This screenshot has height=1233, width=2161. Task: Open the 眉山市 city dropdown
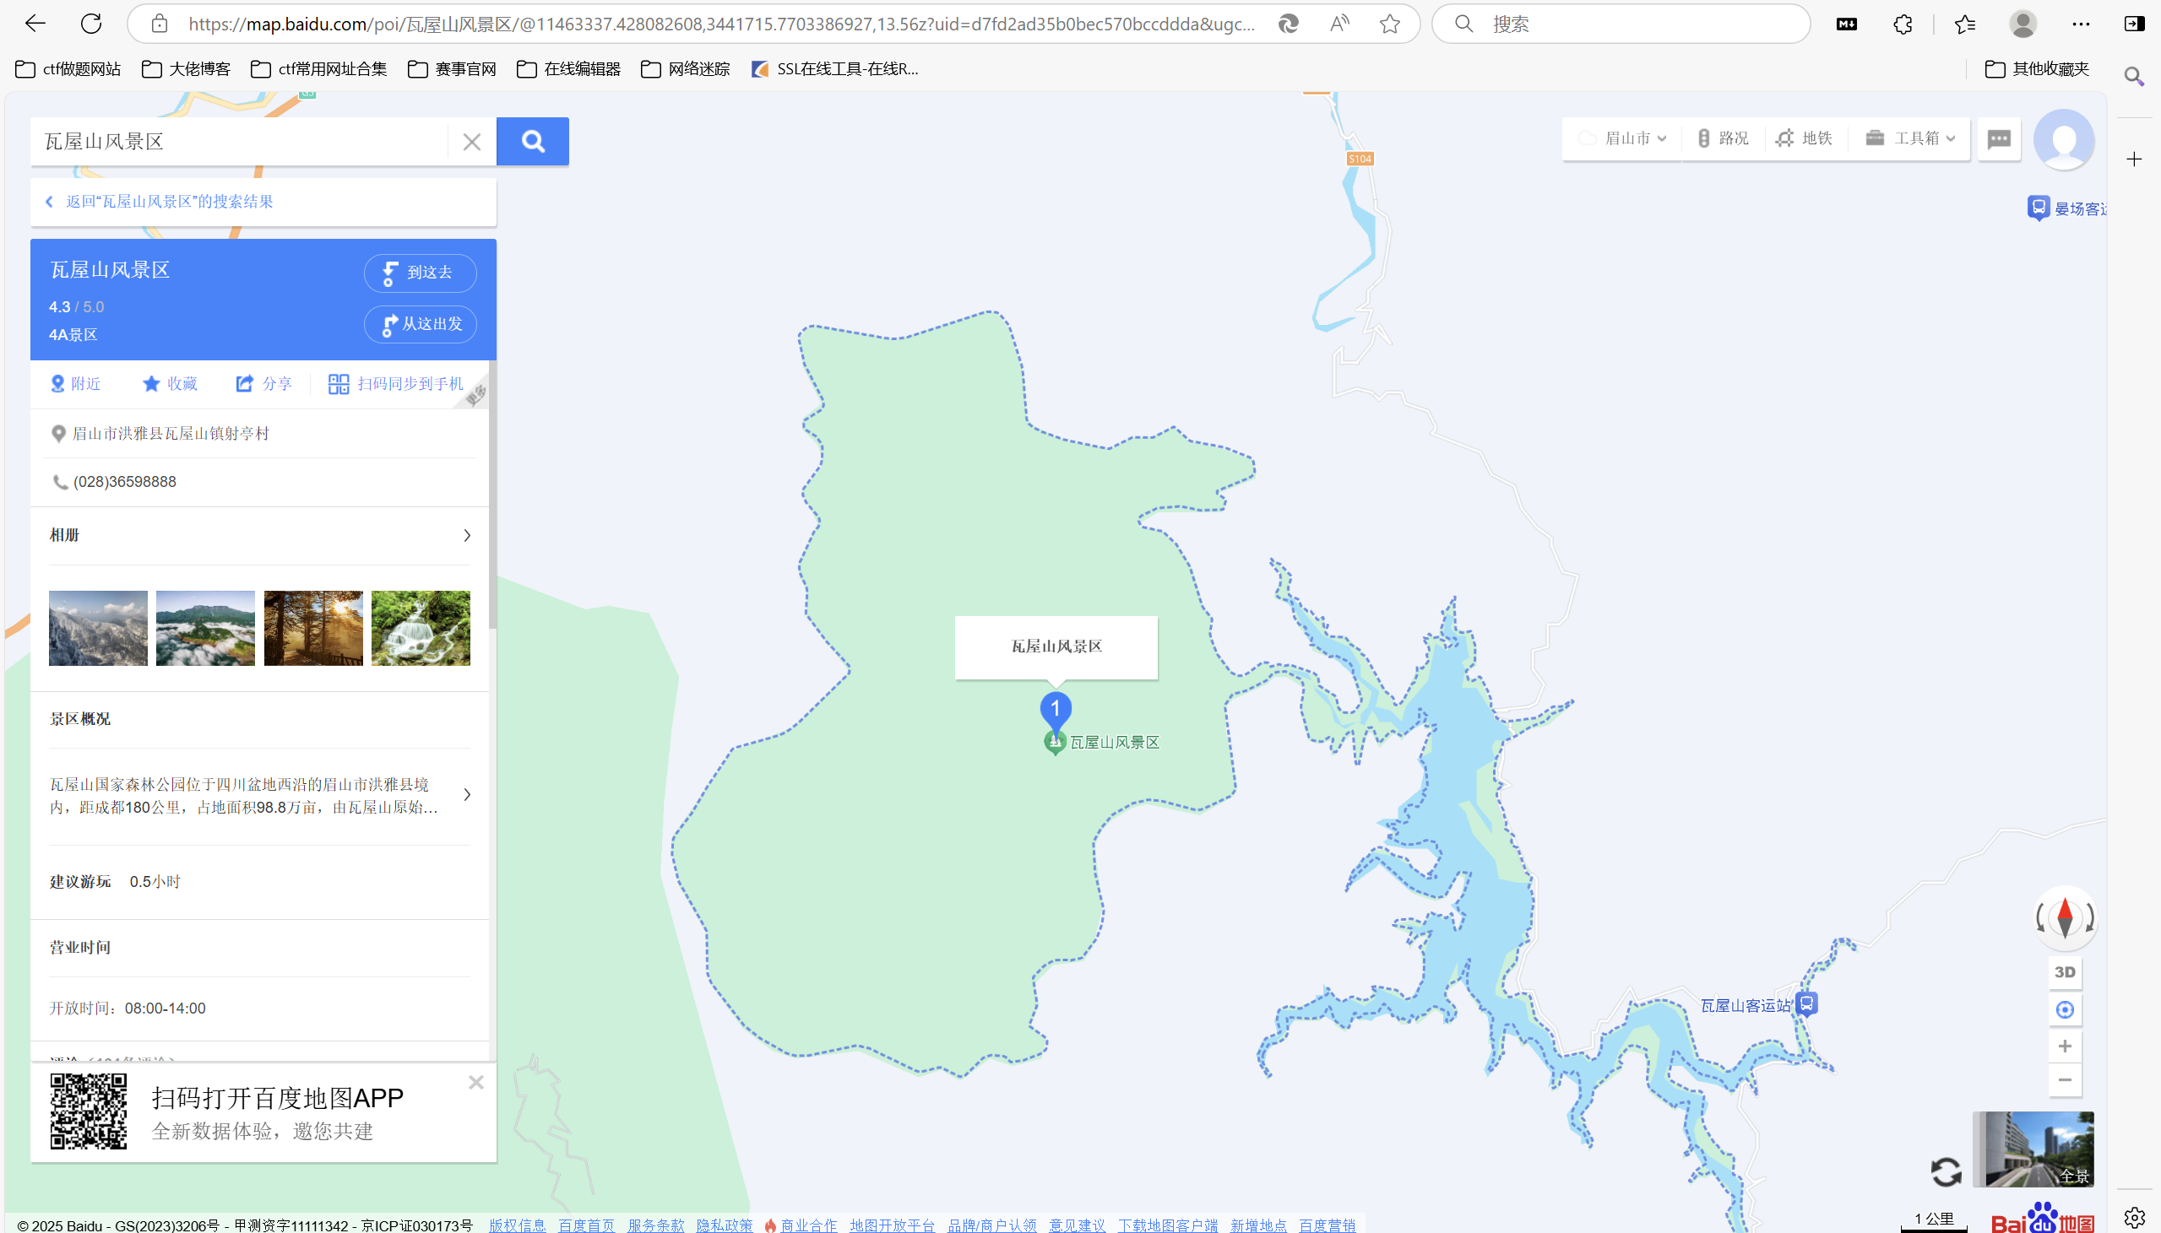coord(1623,138)
